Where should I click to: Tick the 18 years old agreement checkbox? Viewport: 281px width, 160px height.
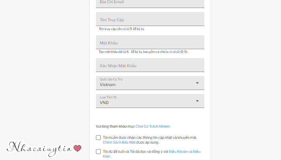point(98,152)
